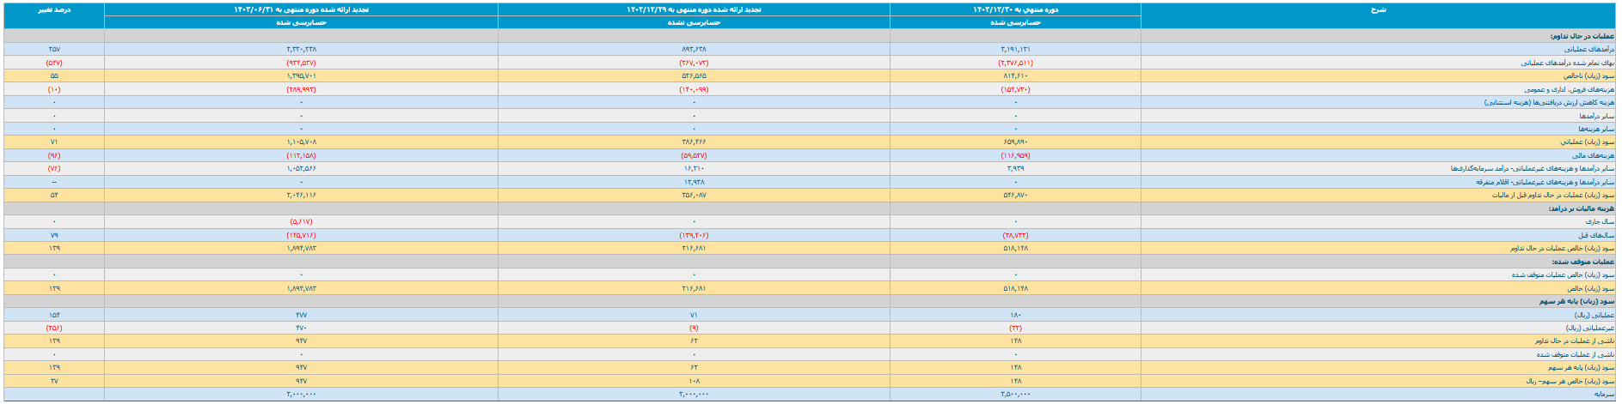
Task: Select the red (۲,۳۷۶,۵۱۱) cost value
Action: point(1015,63)
